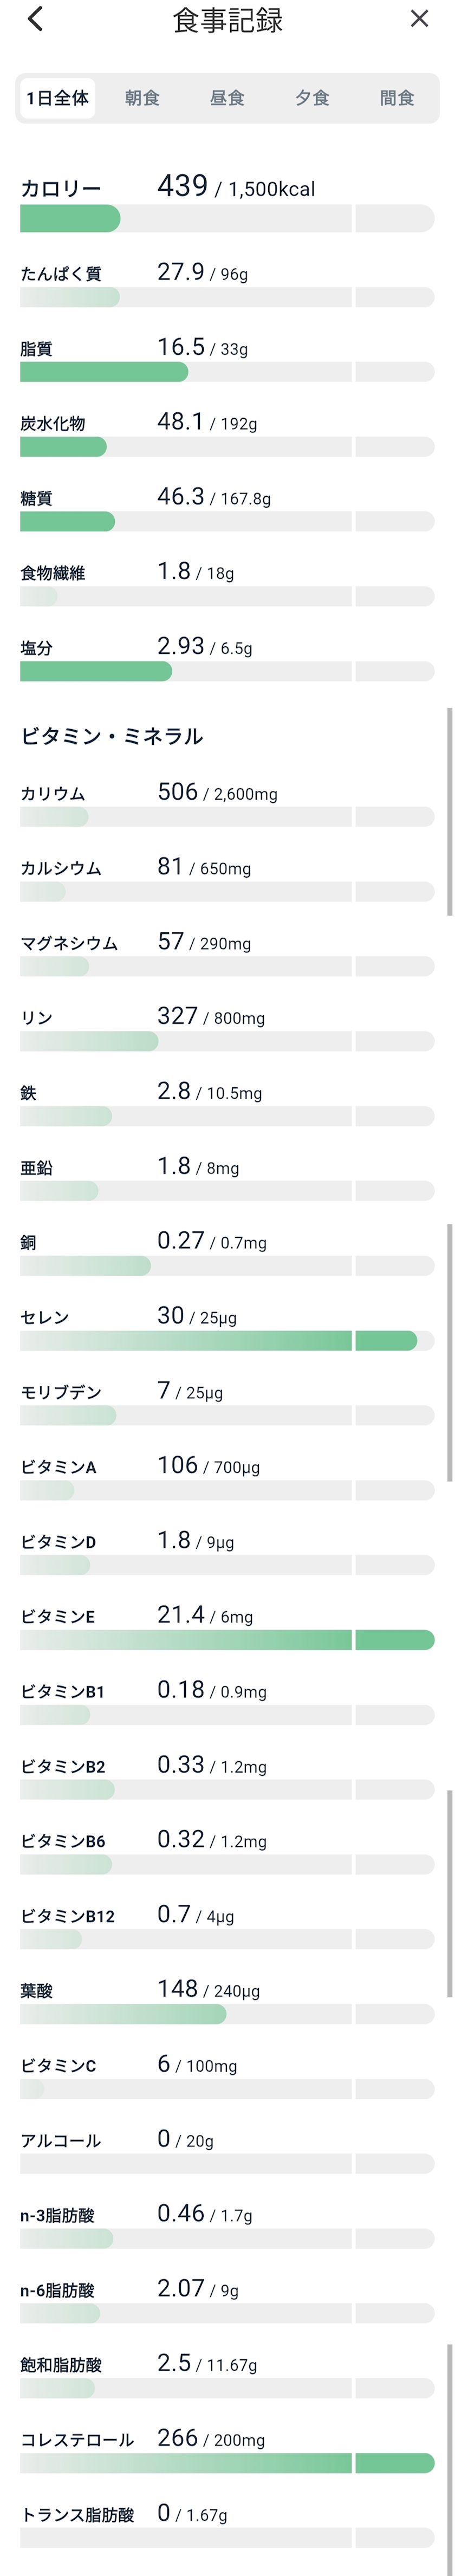Open the 間食 tab
The image size is (455, 2576).
pos(397,98)
